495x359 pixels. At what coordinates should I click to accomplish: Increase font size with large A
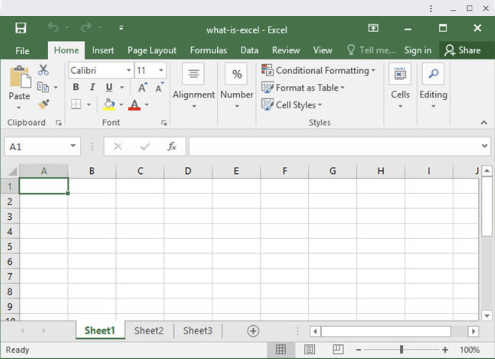(x=142, y=87)
